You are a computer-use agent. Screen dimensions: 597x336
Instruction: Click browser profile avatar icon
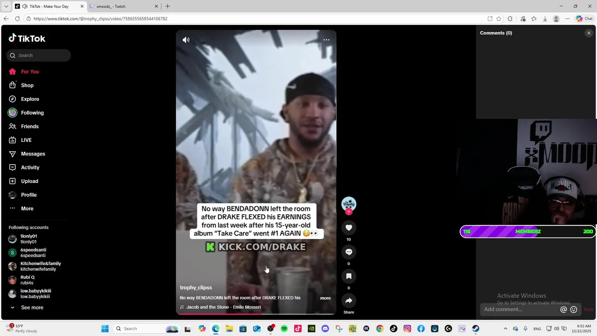(x=556, y=19)
